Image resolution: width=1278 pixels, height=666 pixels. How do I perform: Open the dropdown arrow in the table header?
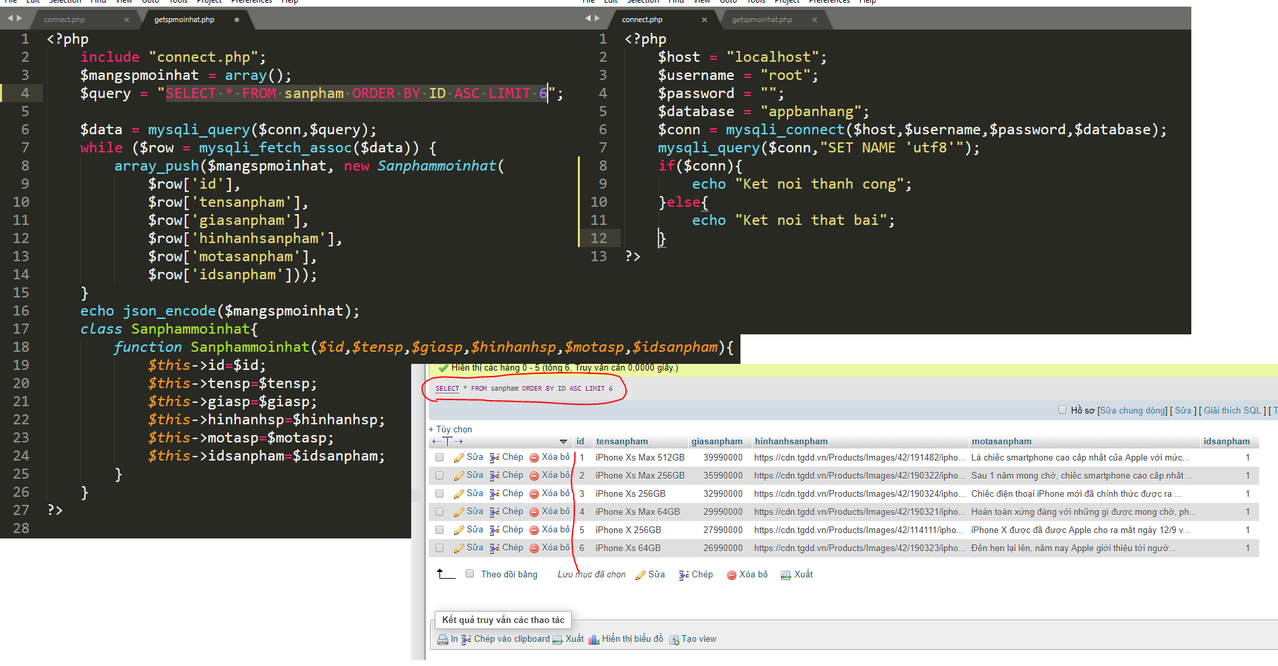pyautogui.click(x=563, y=442)
